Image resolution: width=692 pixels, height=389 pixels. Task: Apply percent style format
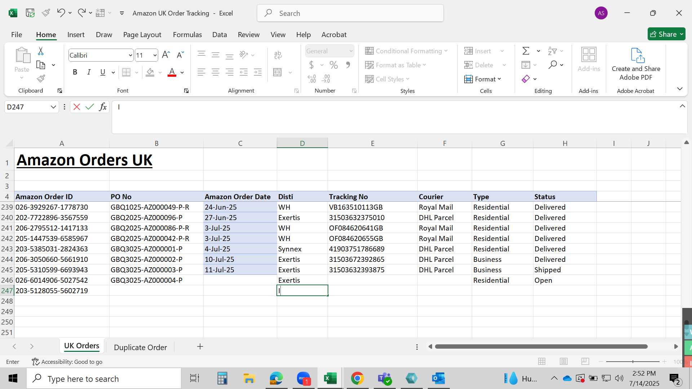click(x=334, y=65)
